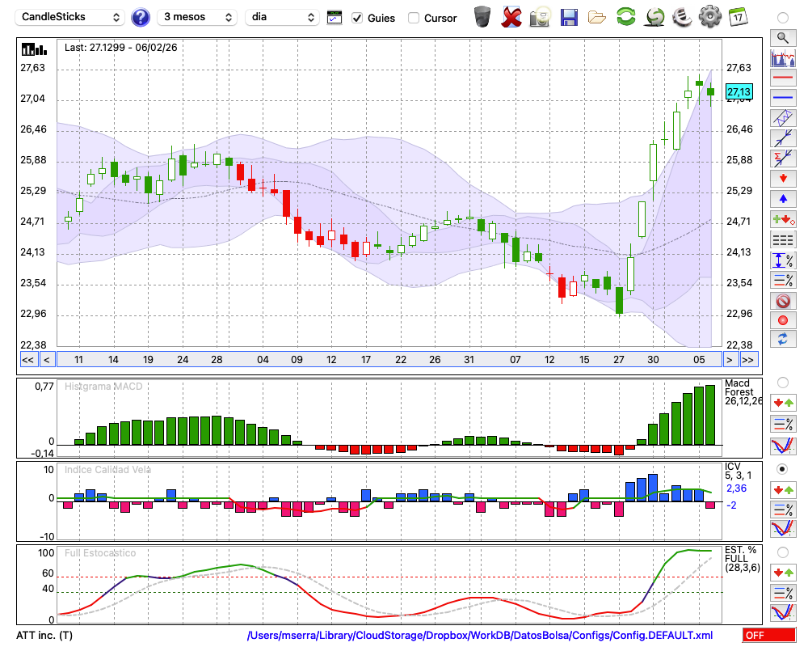Image resolution: width=808 pixels, height=647 pixels.
Task: Click the calendar icon in toolbar
Action: pyautogui.click(x=738, y=17)
